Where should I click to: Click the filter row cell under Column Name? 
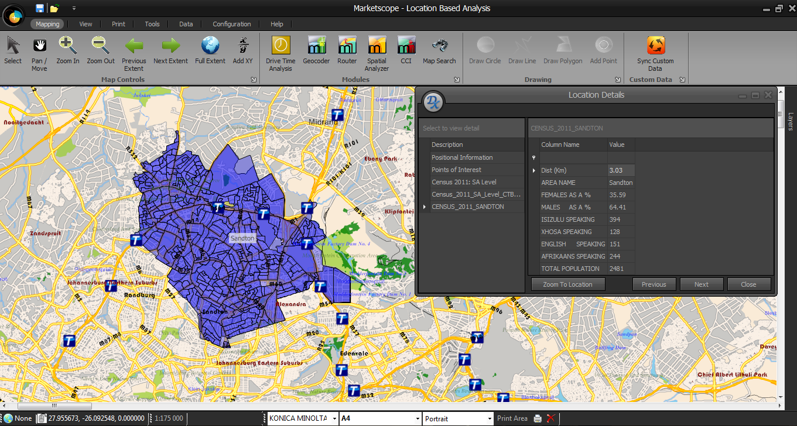[573, 158]
